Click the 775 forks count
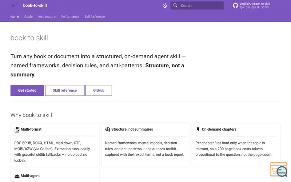 coord(265,7)
